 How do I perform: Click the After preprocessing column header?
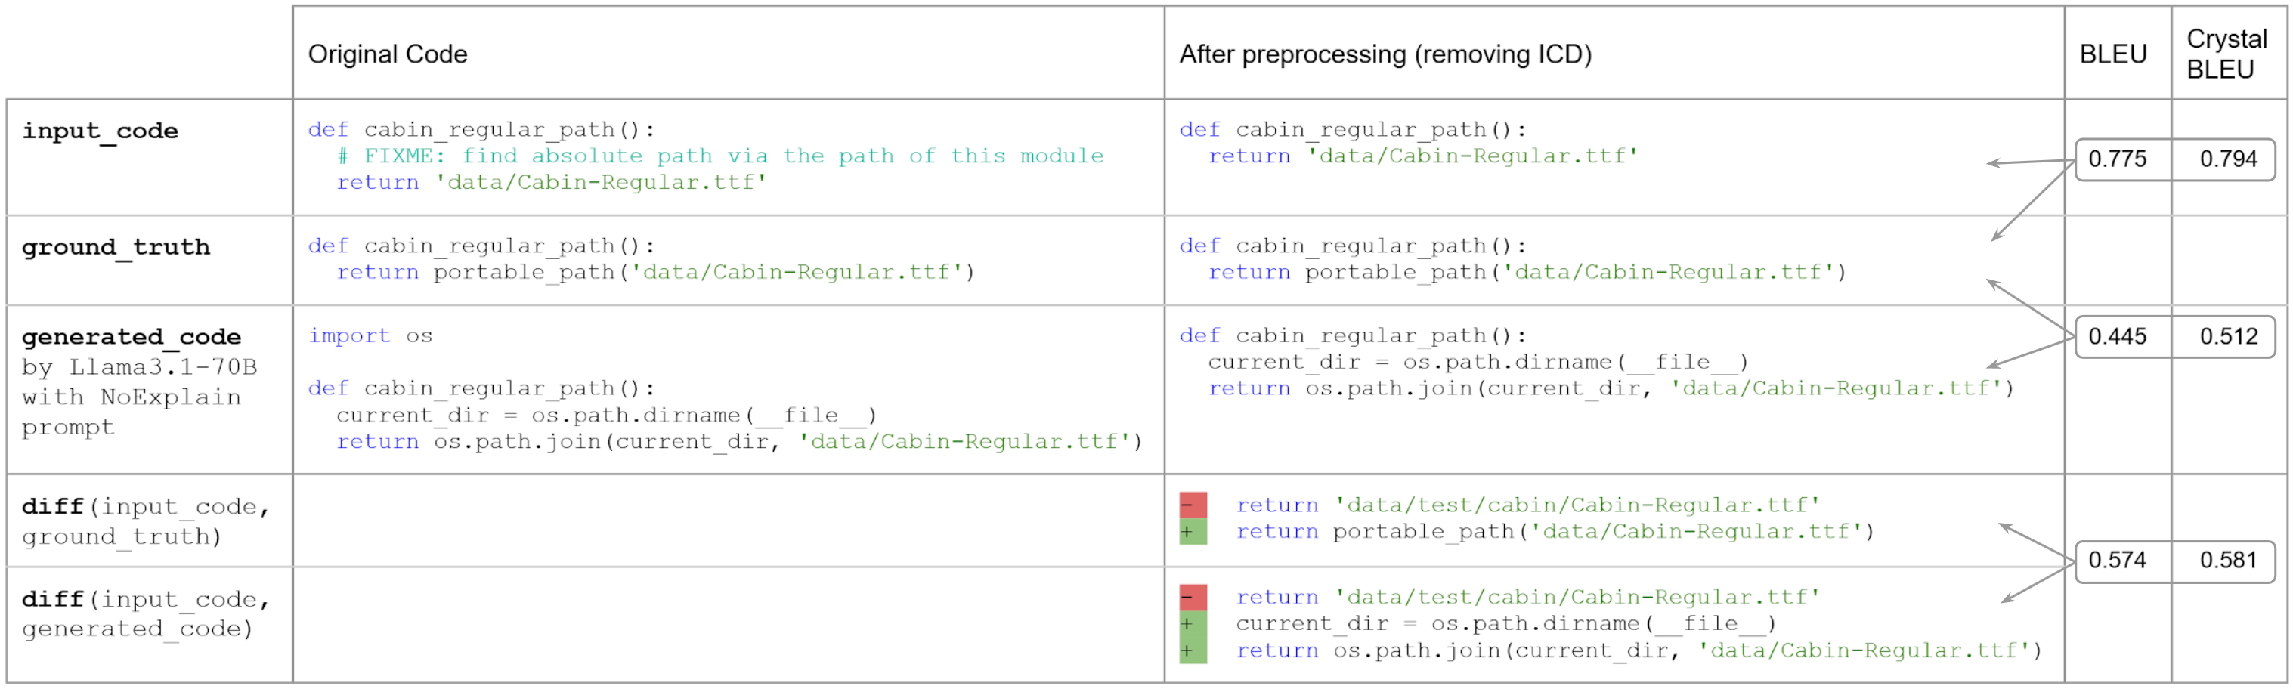click(1384, 54)
